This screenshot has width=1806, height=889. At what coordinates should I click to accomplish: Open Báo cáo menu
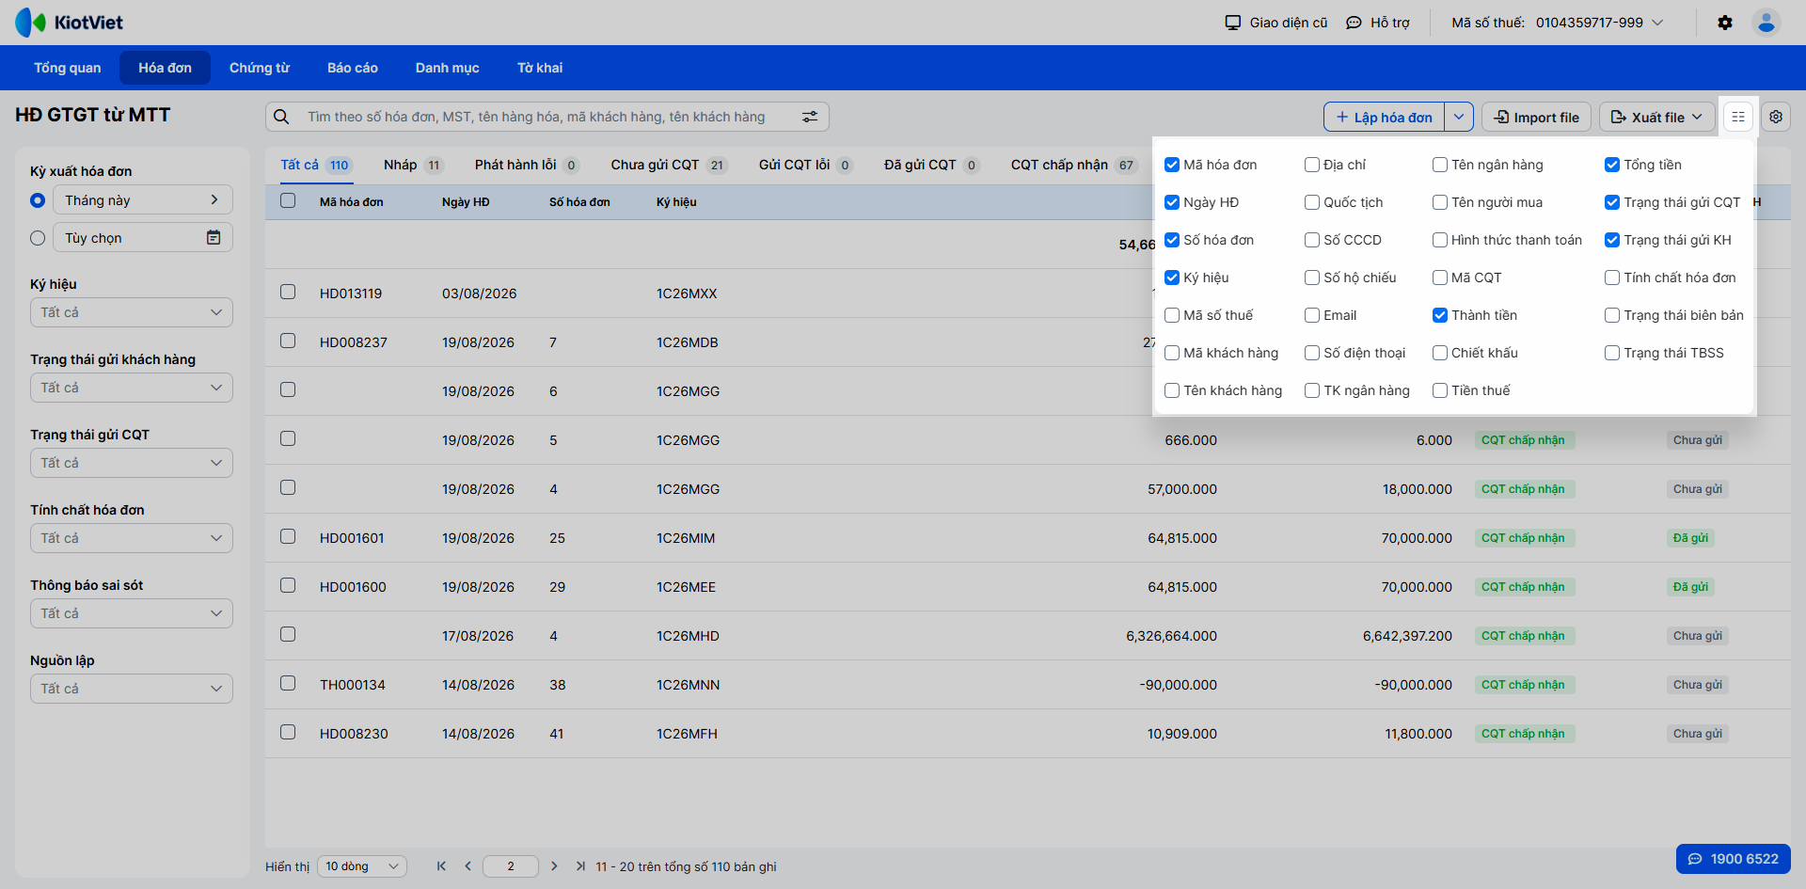[353, 68]
